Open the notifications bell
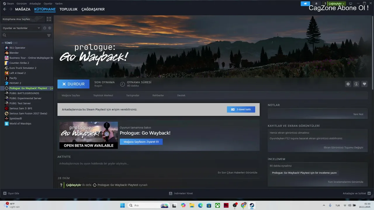Viewport: 374px width, 210px height. [316, 3]
